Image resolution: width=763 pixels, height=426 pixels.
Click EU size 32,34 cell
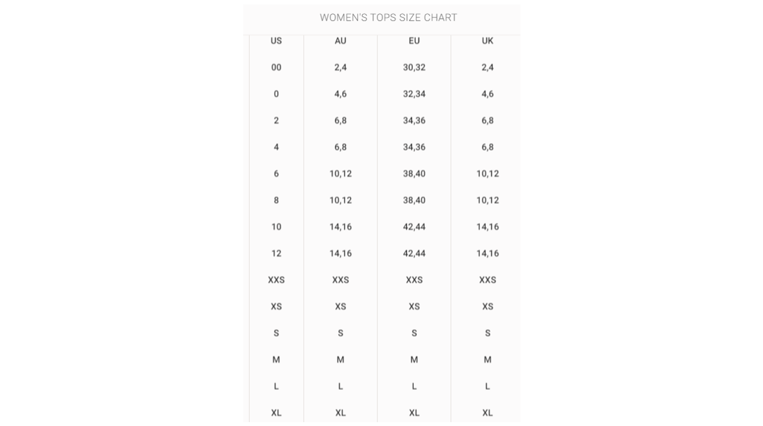[x=414, y=94]
